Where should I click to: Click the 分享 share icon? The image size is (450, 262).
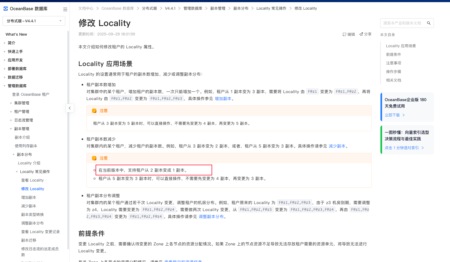pos(361,34)
